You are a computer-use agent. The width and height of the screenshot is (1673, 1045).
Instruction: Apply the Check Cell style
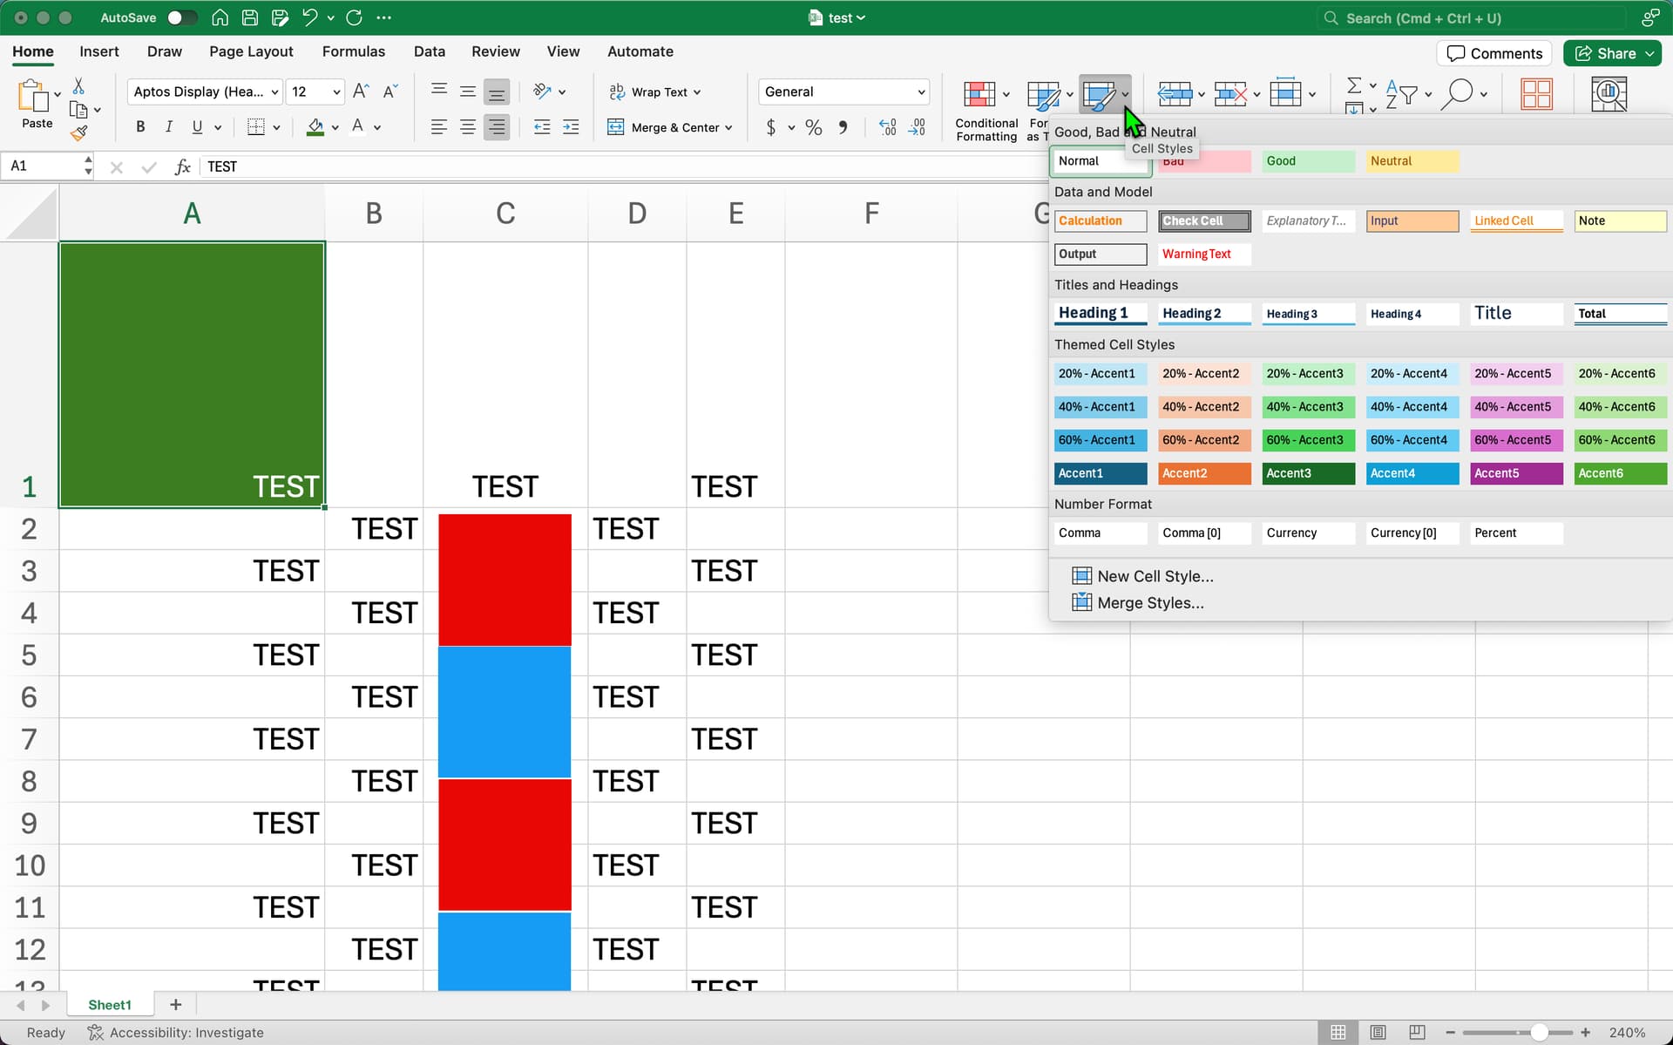pos(1204,221)
